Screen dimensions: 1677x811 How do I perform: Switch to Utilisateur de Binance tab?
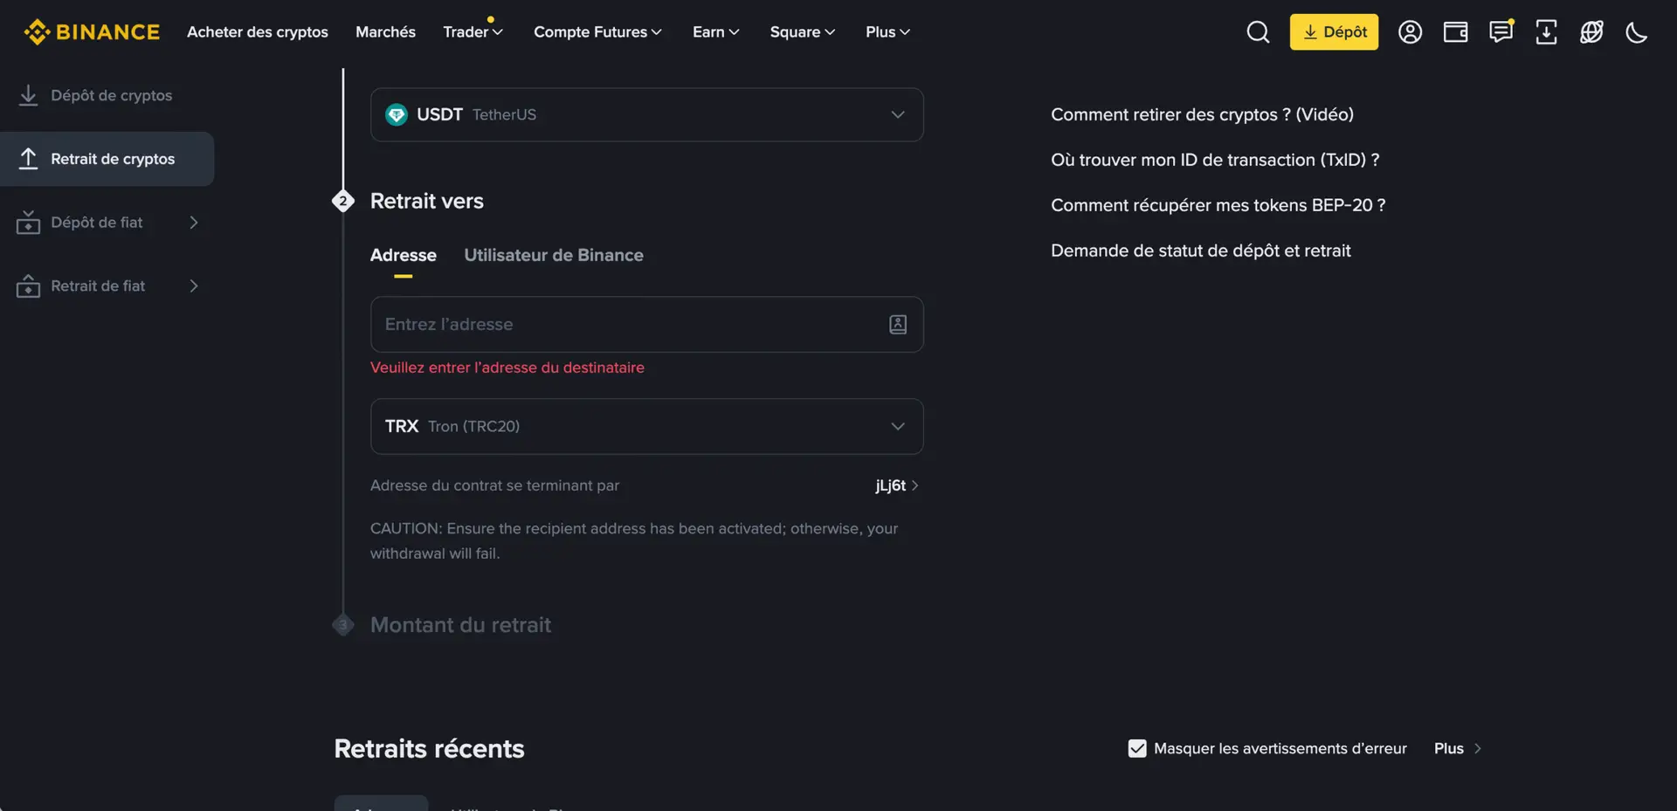point(553,255)
